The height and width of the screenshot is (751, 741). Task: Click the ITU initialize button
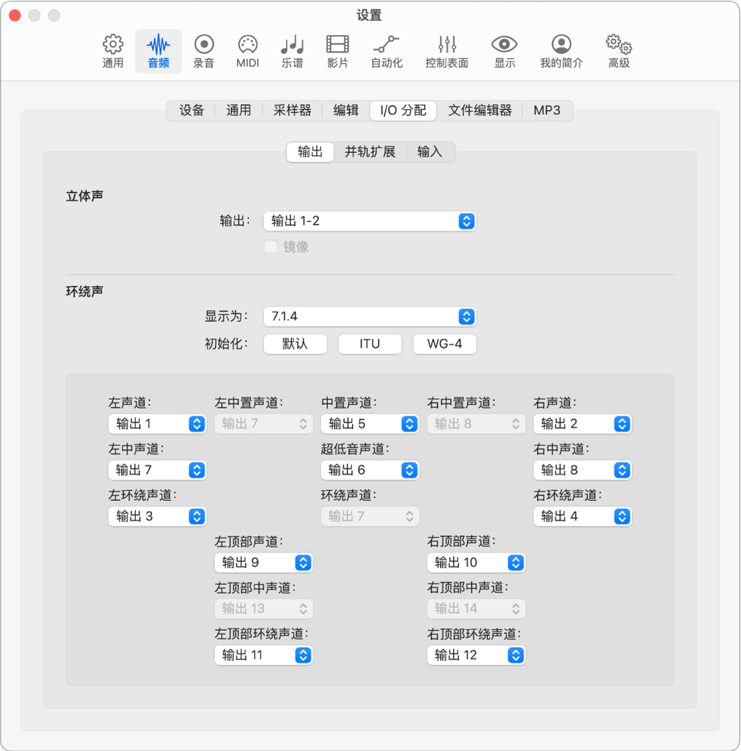click(x=370, y=344)
